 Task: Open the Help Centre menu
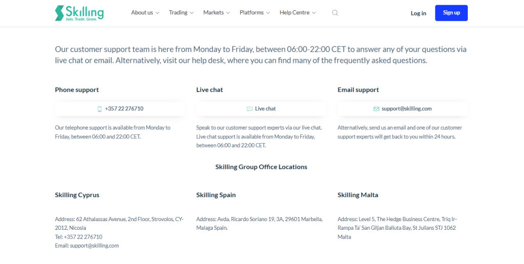pyautogui.click(x=298, y=13)
